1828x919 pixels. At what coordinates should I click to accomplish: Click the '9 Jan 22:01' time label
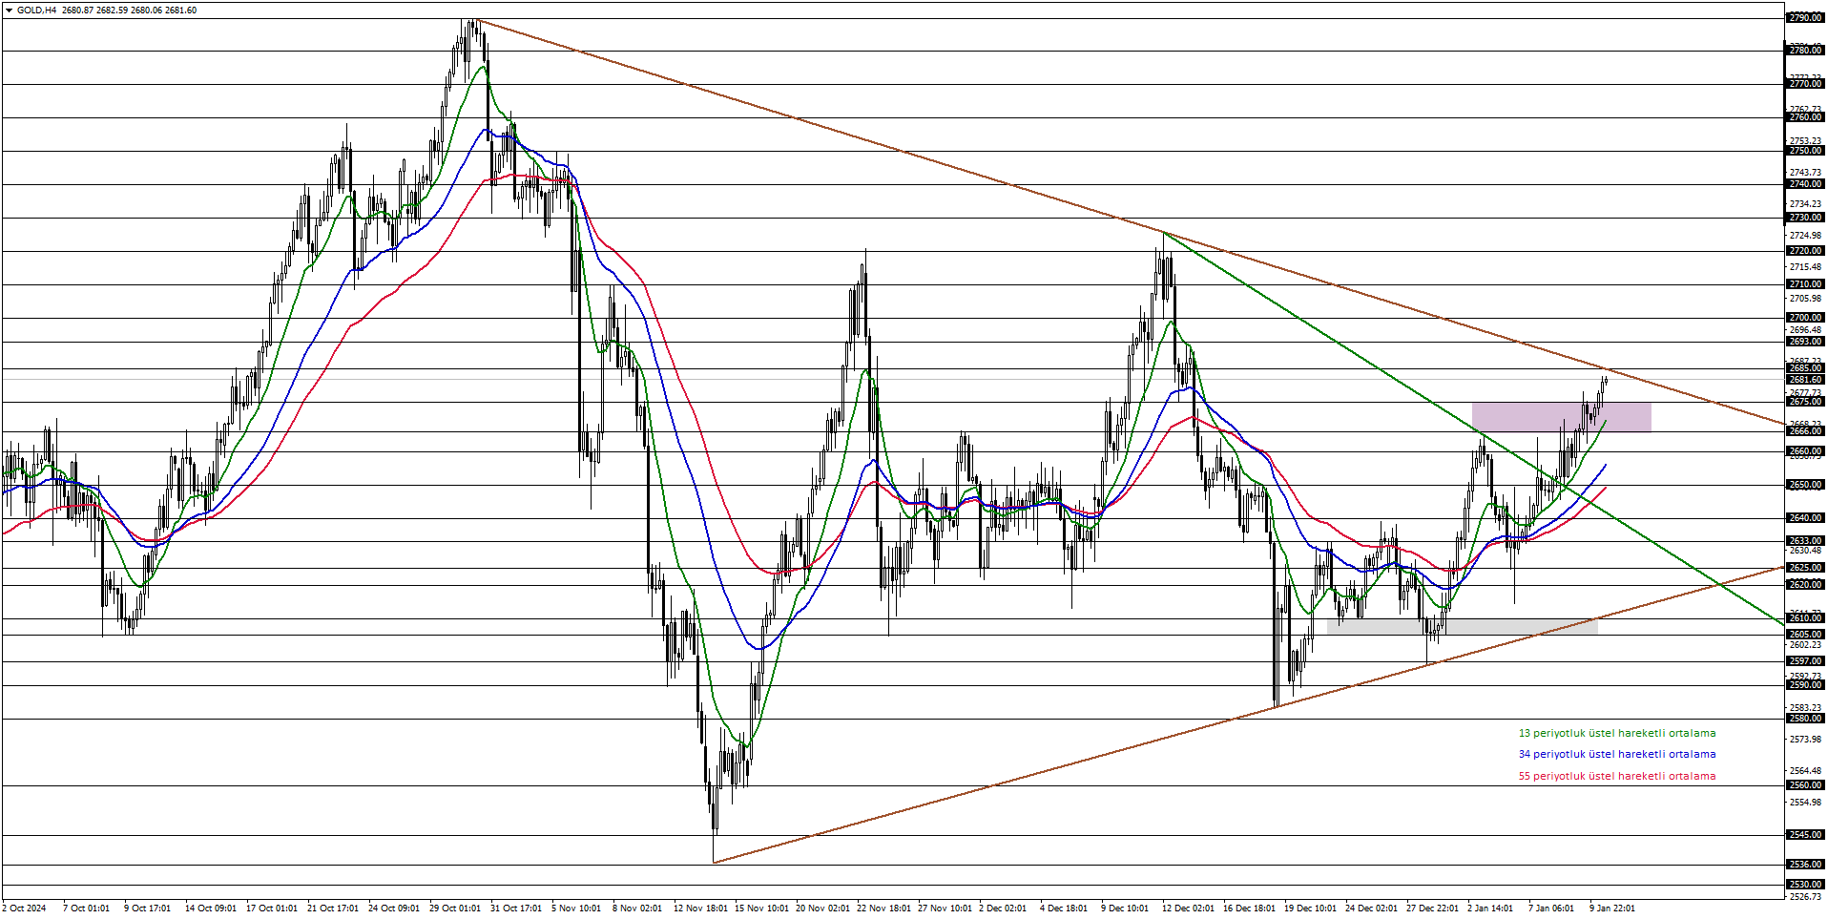click(1612, 909)
